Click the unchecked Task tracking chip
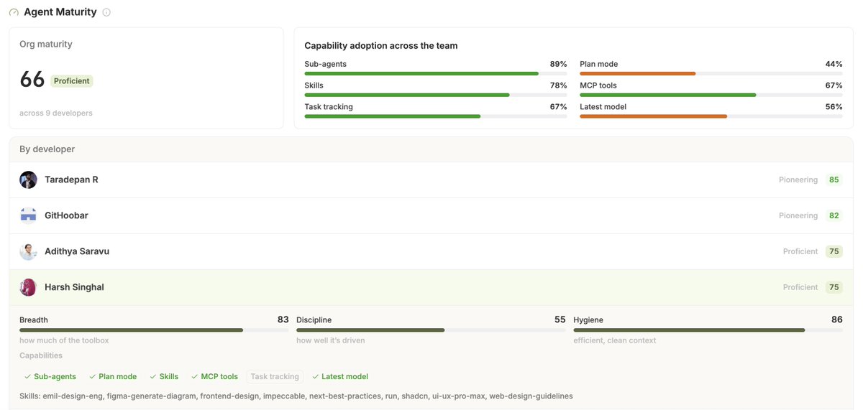Image resolution: width=863 pixels, height=410 pixels. point(275,376)
